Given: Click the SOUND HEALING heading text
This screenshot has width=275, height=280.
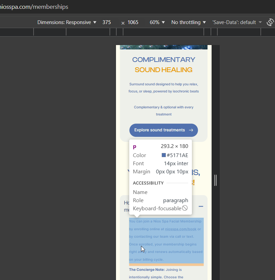Looking at the screenshot, I should tap(163, 70).
